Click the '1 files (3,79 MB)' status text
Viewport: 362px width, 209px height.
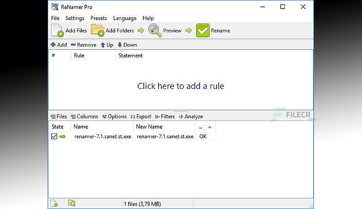(142, 204)
